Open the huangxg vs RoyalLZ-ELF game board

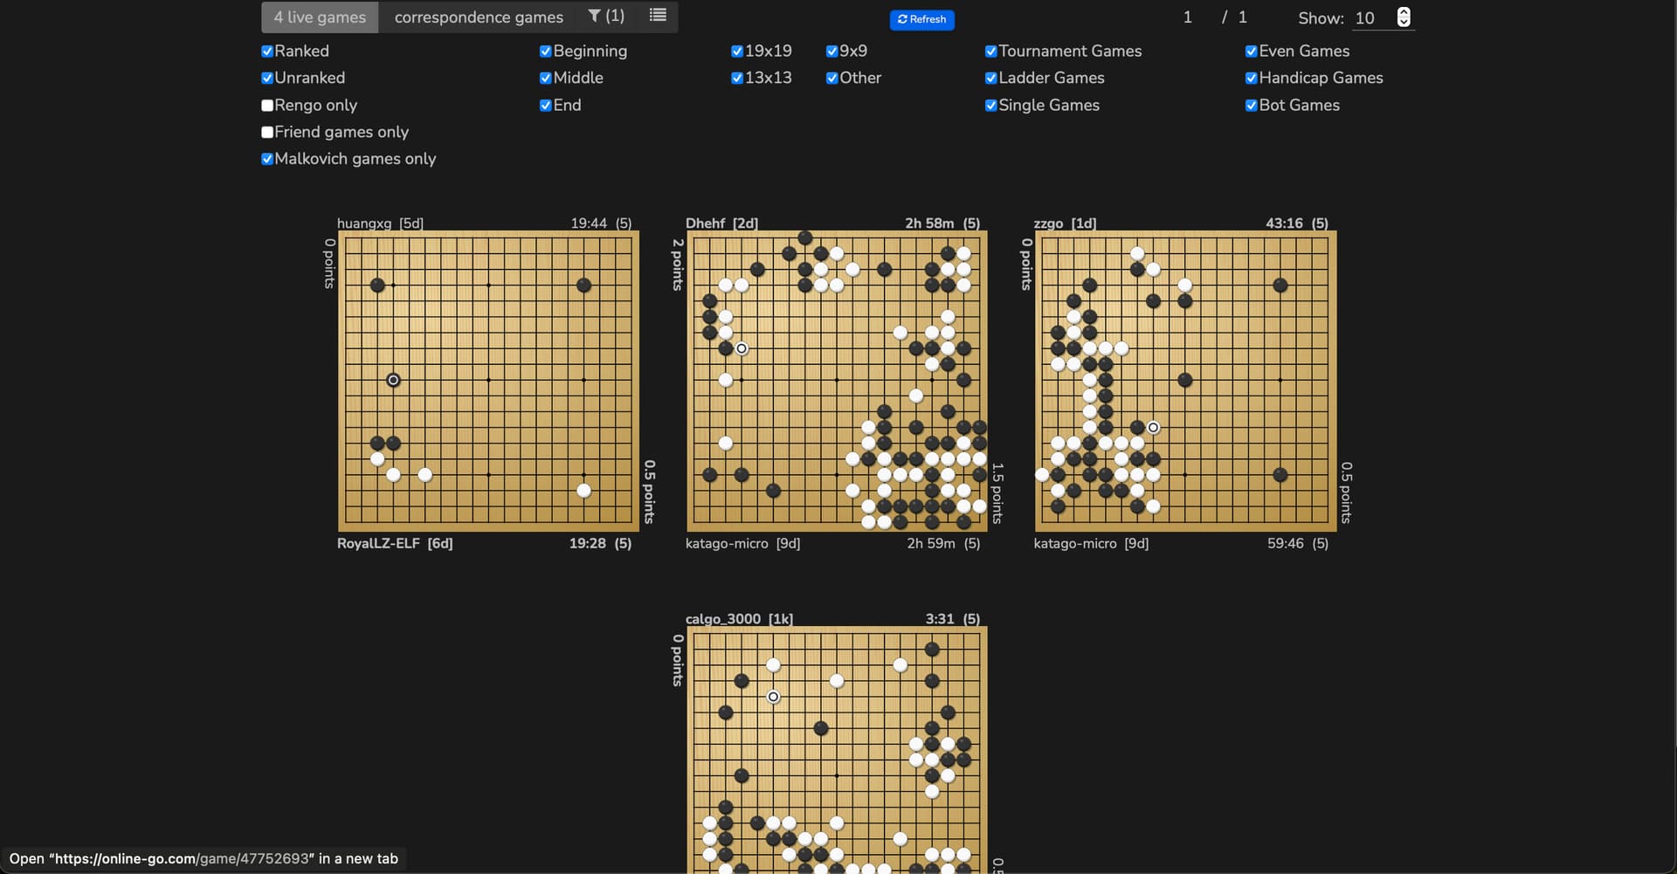(x=488, y=381)
